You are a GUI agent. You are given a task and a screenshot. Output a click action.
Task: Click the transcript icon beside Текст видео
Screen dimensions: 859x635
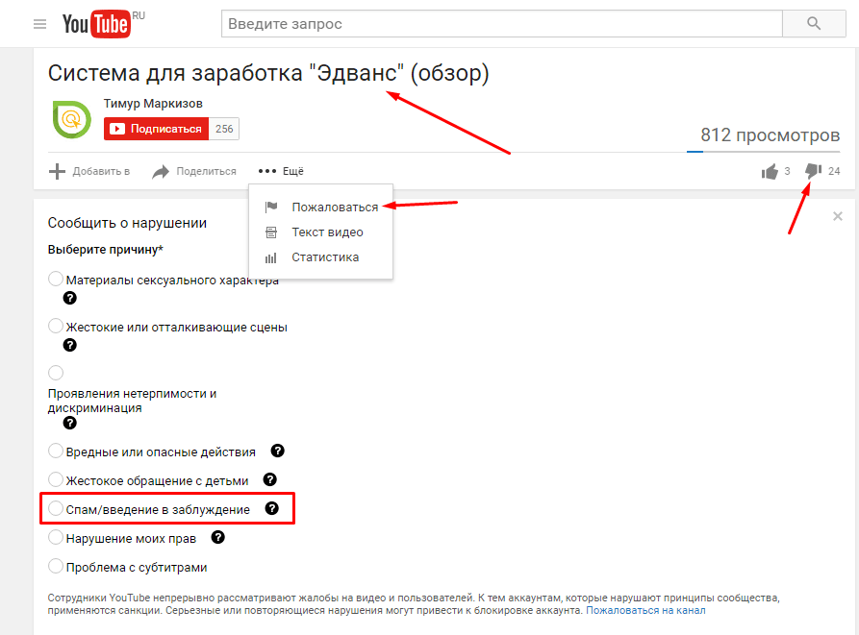click(271, 232)
